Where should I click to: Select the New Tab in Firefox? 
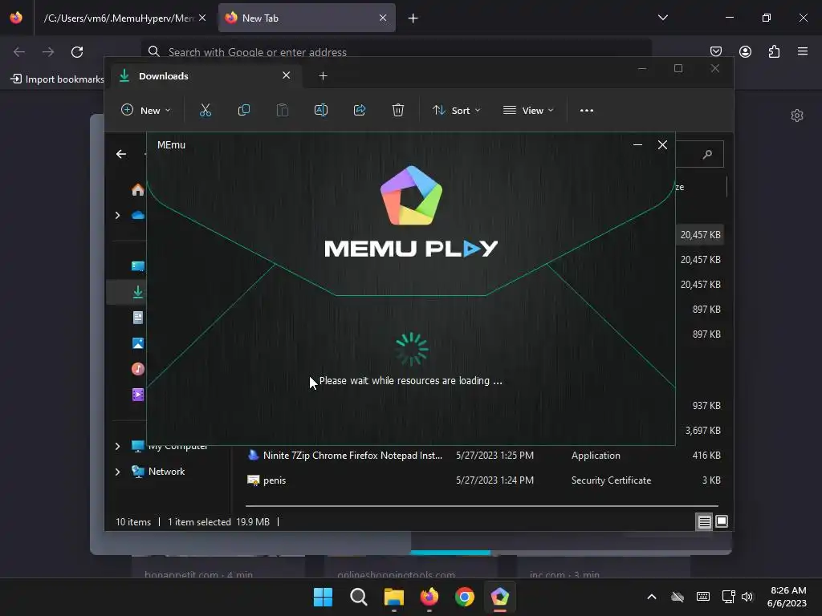(307, 18)
